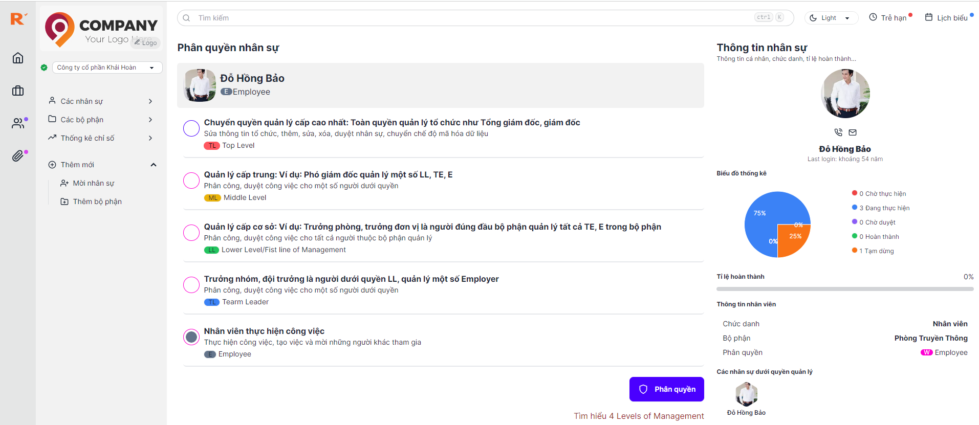Select the Top Level permission radio
This screenshot has height=425, width=979.
coord(191,128)
